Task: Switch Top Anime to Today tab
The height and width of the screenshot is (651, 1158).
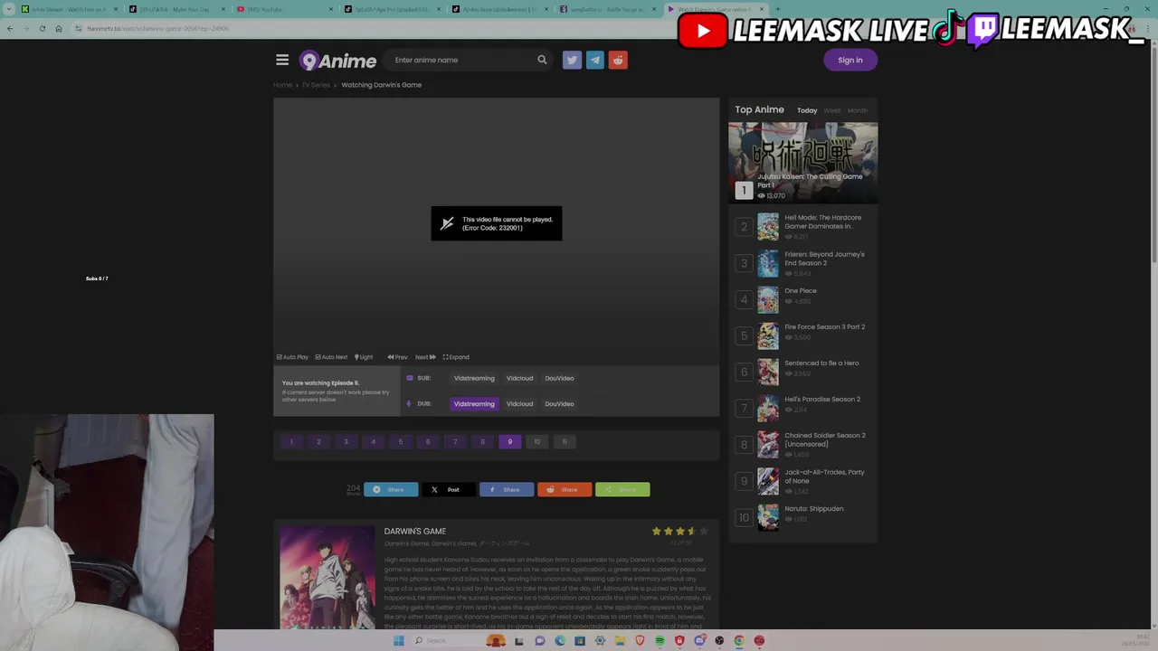Action: (x=807, y=110)
